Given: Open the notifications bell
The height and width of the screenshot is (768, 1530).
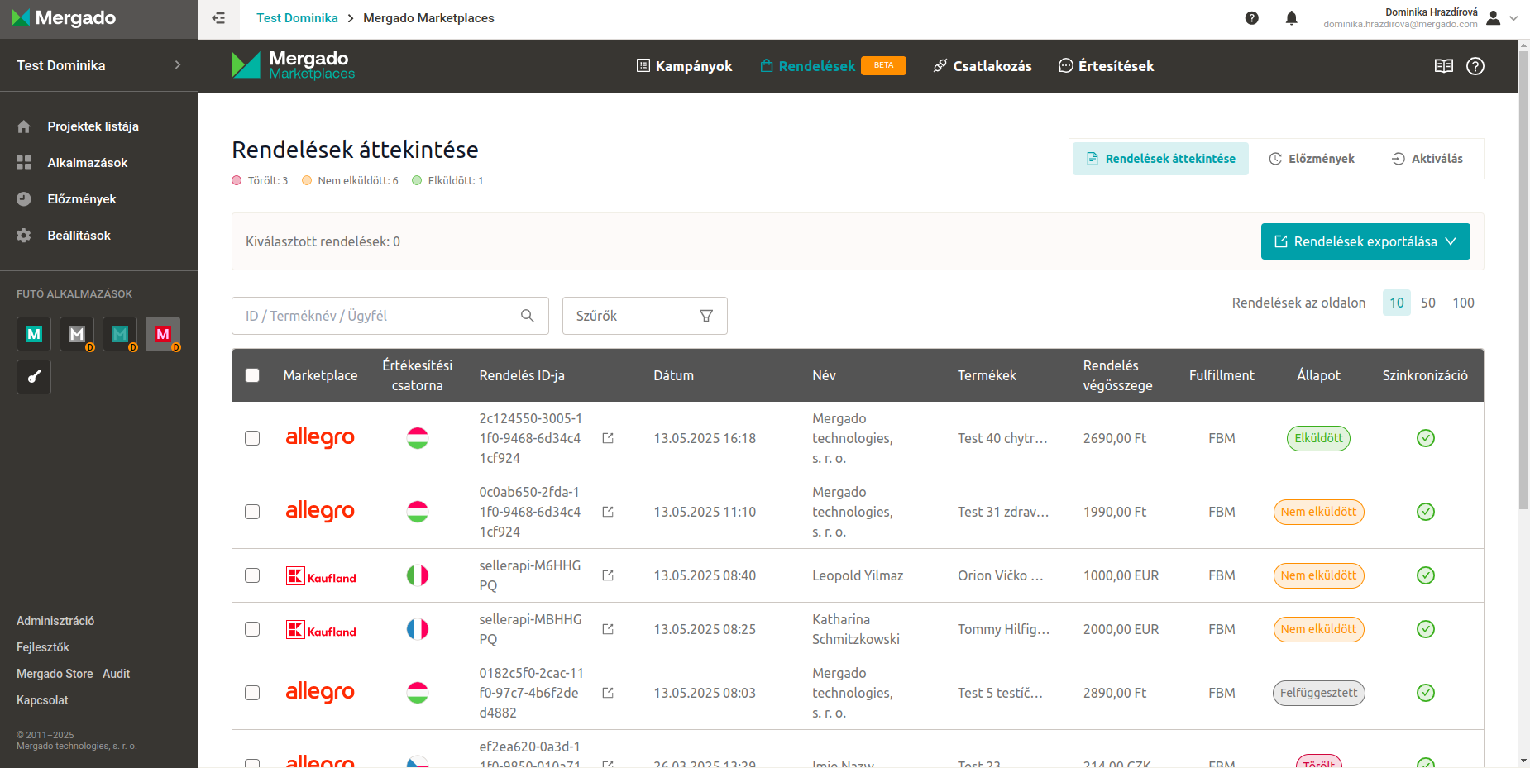Looking at the screenshot, I should coord(1292,18).
